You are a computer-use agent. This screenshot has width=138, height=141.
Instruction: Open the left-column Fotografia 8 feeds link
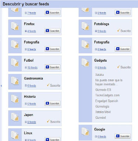click(x=32, y=49)
